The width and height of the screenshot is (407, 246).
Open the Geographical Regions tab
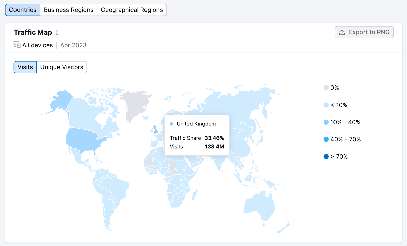[x=132, y=10]
